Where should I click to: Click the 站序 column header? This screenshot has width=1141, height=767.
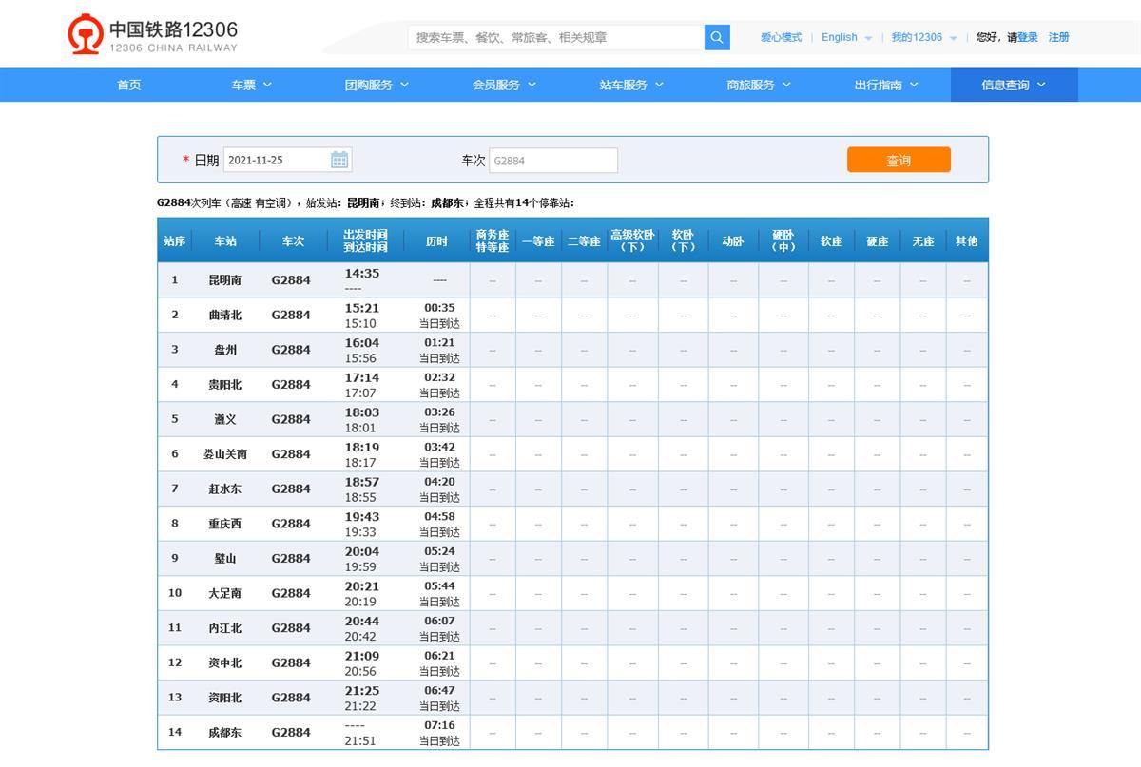click(x=174, y=241)
